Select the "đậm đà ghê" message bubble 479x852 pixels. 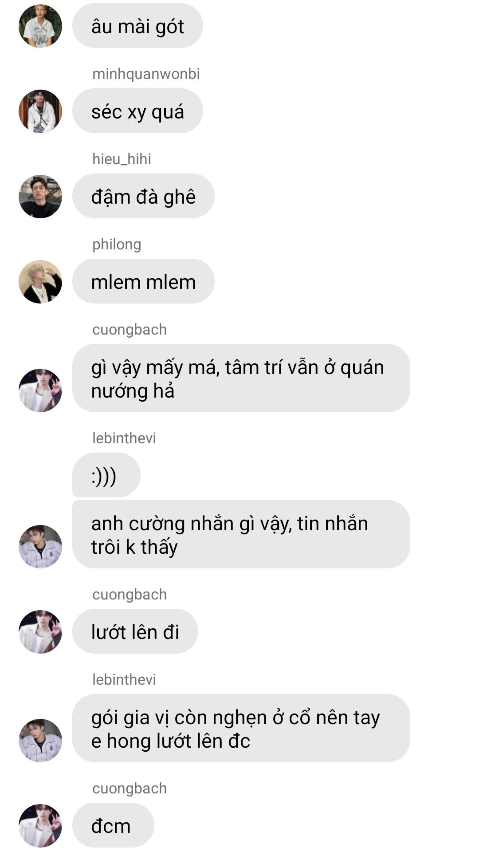(143, 196)
